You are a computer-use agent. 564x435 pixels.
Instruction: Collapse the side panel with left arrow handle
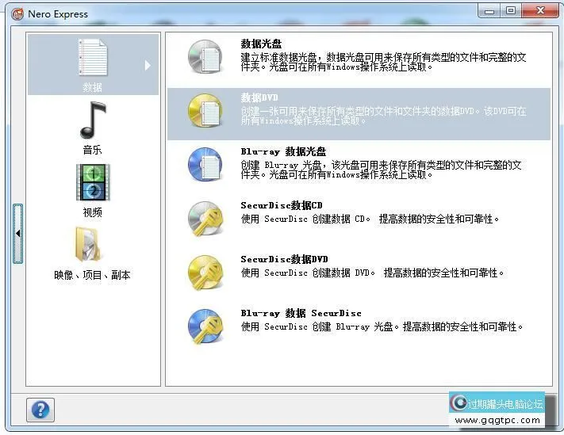point(18,234)
